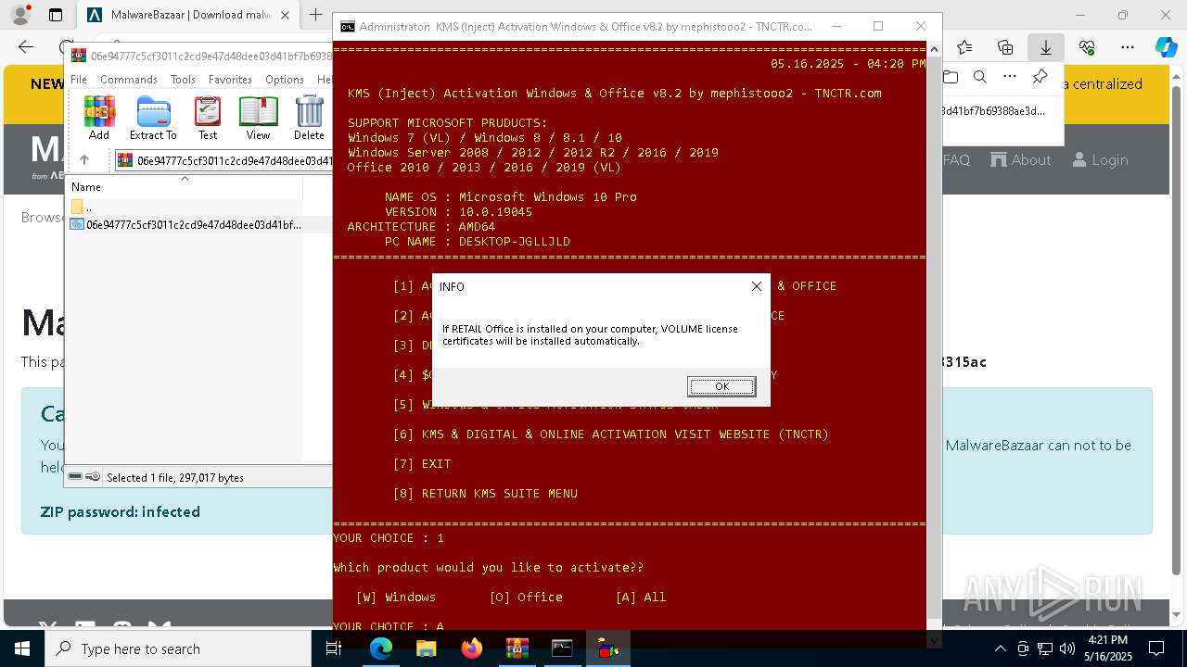This screenshot has height=667, width=1187.
Task: Open Firefox from the taskbar
Action: tap(472, 648)
